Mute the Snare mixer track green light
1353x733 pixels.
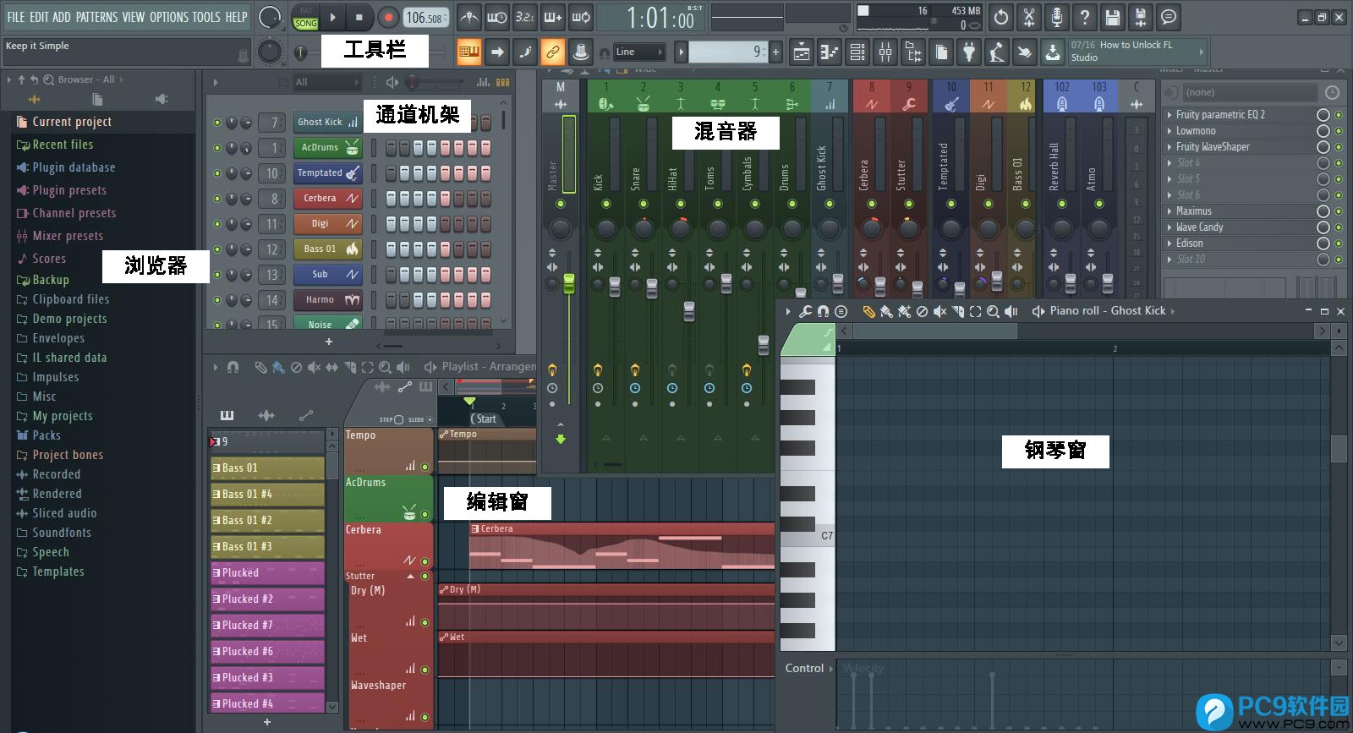click(644, 204)
